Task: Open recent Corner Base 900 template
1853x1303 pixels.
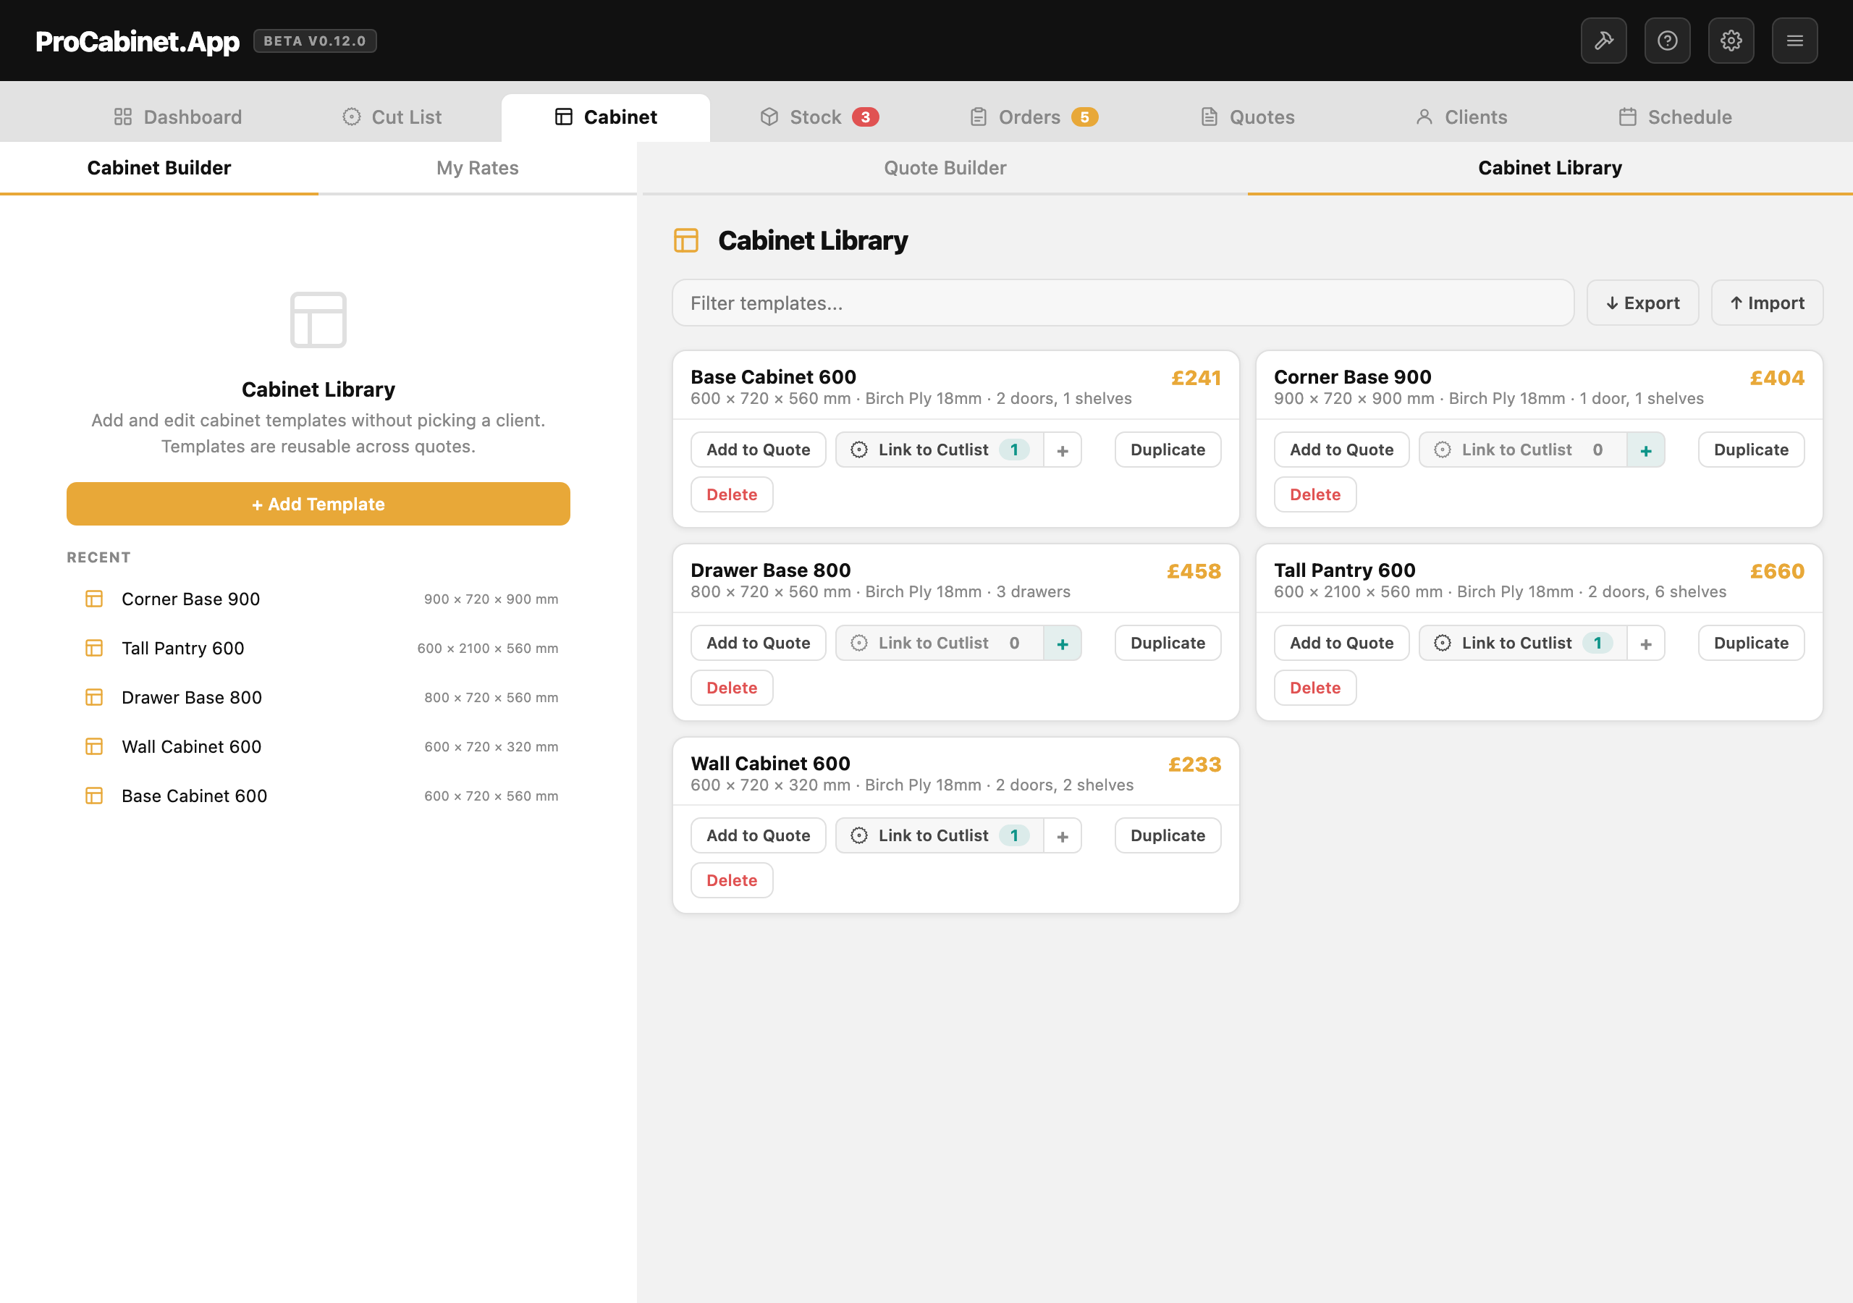Action: (x=318, y=599)
